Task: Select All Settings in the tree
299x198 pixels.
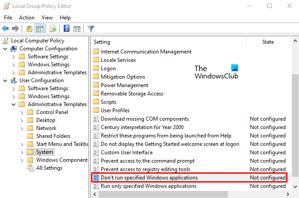Action: point(49,168)
